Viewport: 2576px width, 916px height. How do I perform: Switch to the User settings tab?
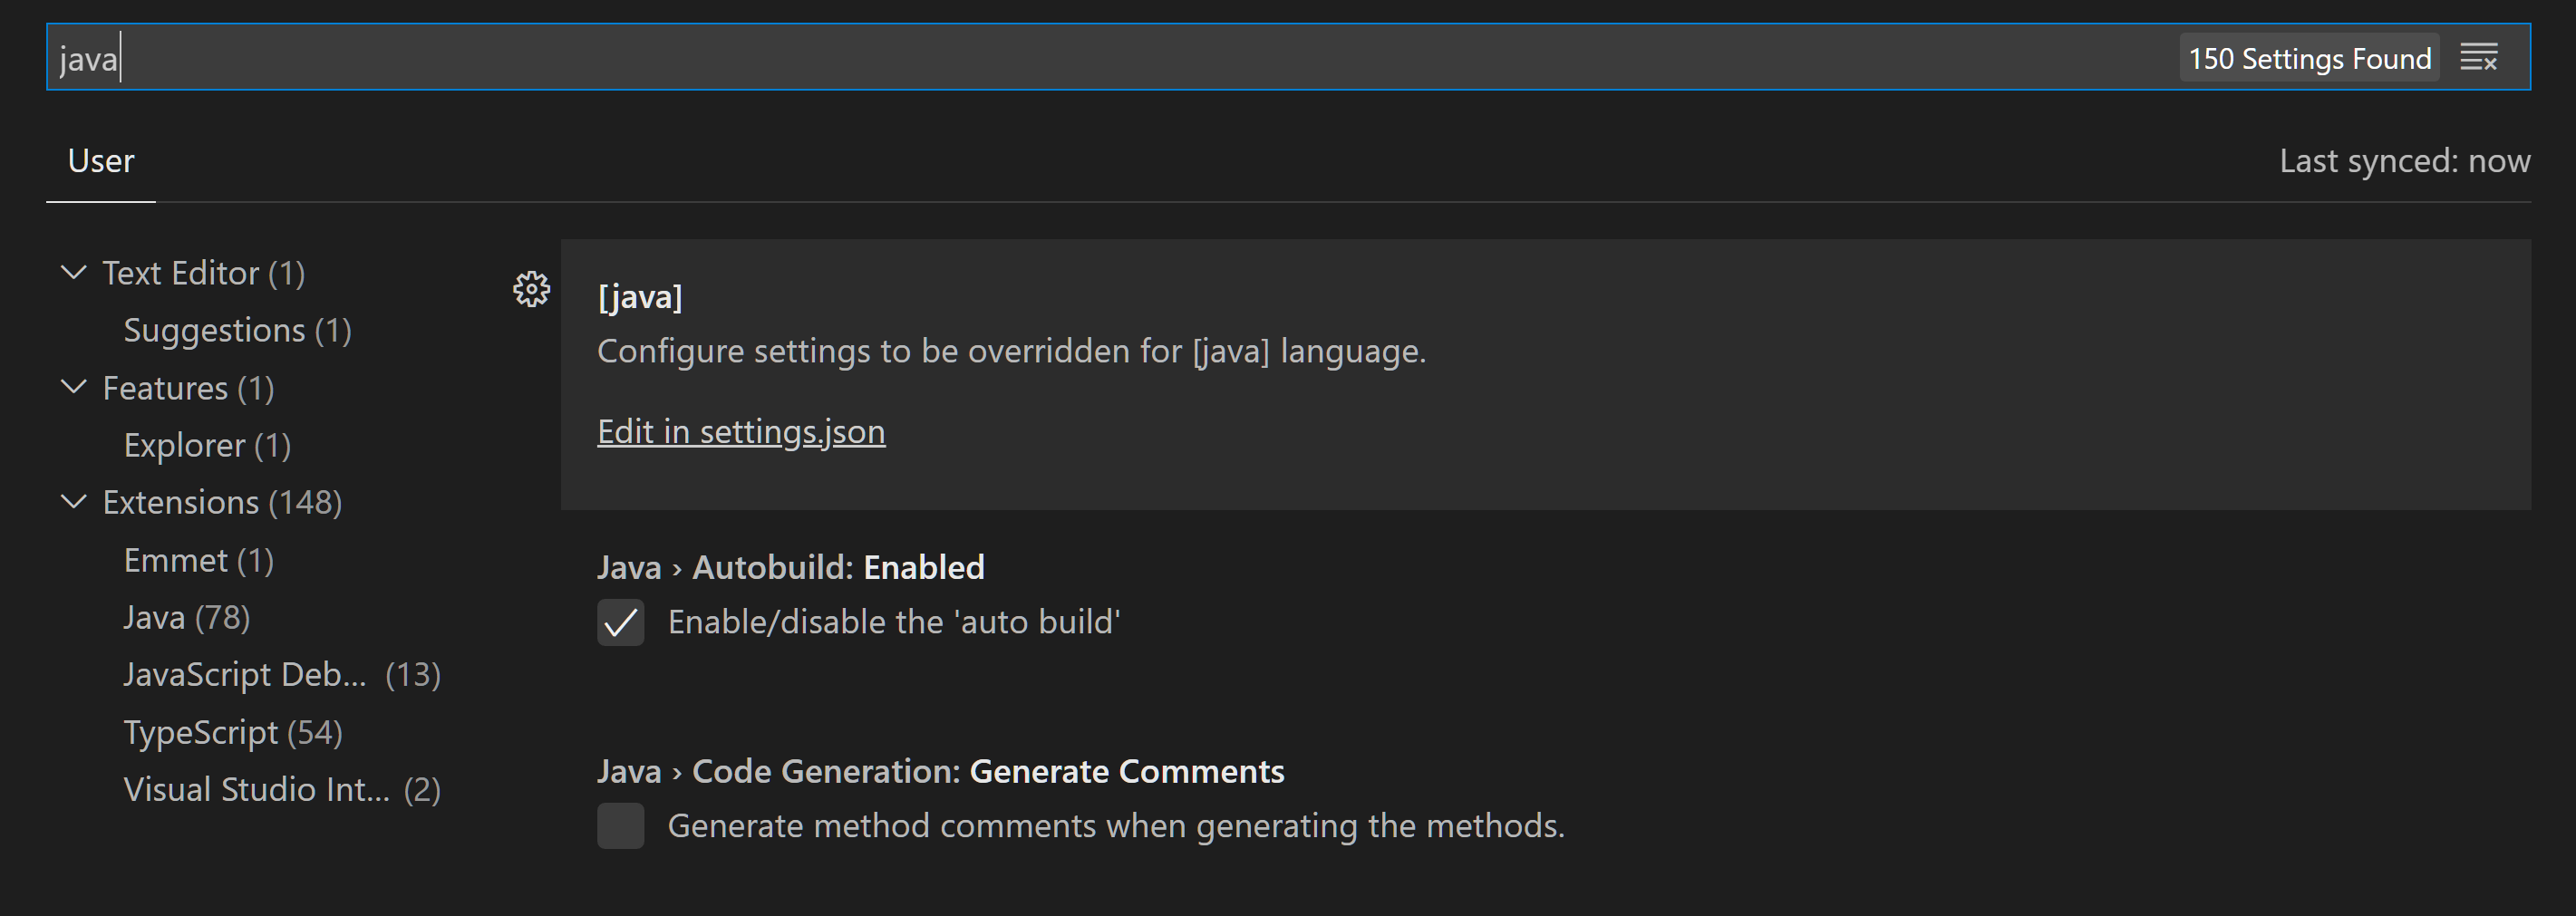pyautogui.click(x=100, y=160)
